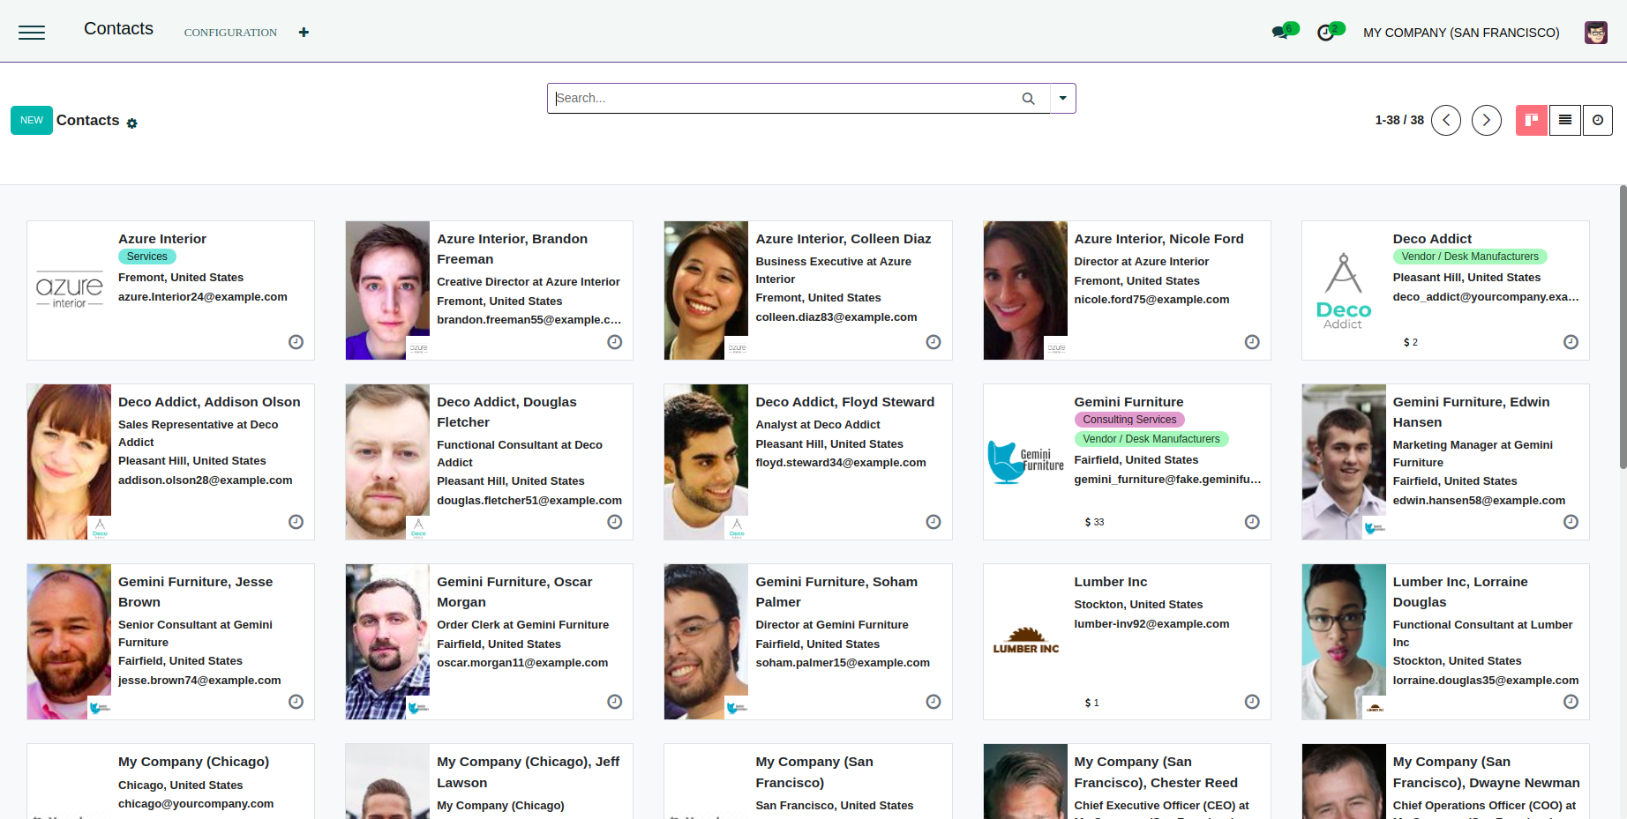This screenshot has width=1627, height=819.
Task: Click the $ 33 amount on Gemini Furniture
Action: pyautogui.click(x=1094, y=522)
